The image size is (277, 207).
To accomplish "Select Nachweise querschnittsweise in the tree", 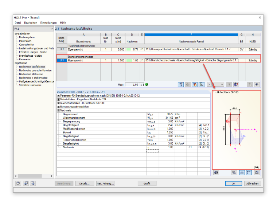I will (35, 70).
